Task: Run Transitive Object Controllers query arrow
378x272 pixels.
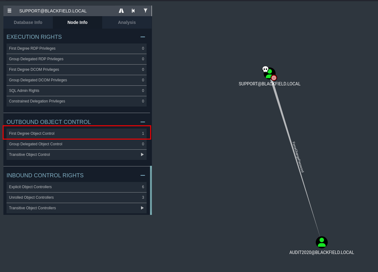Action: (x=142, y=208)
